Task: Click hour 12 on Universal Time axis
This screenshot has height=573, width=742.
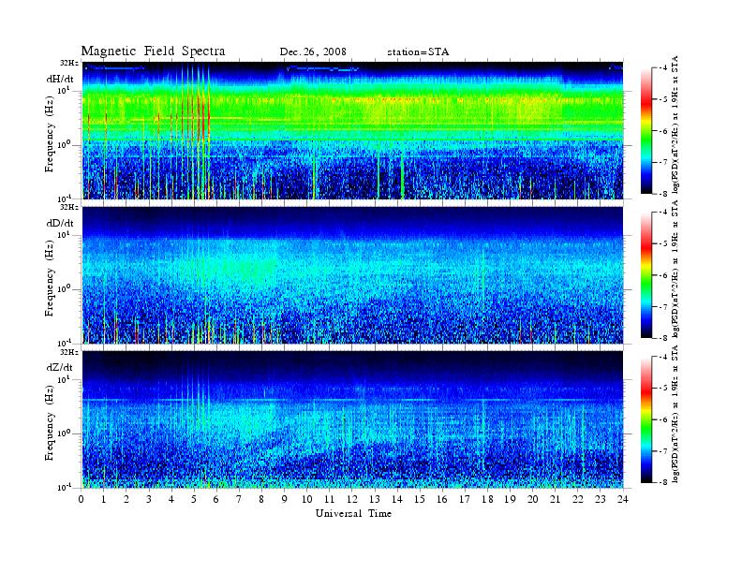Action: (x=352, y=499)
